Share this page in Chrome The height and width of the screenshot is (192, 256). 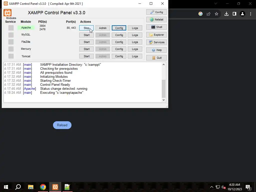click(208, 14)
